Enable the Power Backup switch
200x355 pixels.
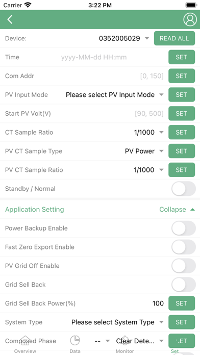184,228
